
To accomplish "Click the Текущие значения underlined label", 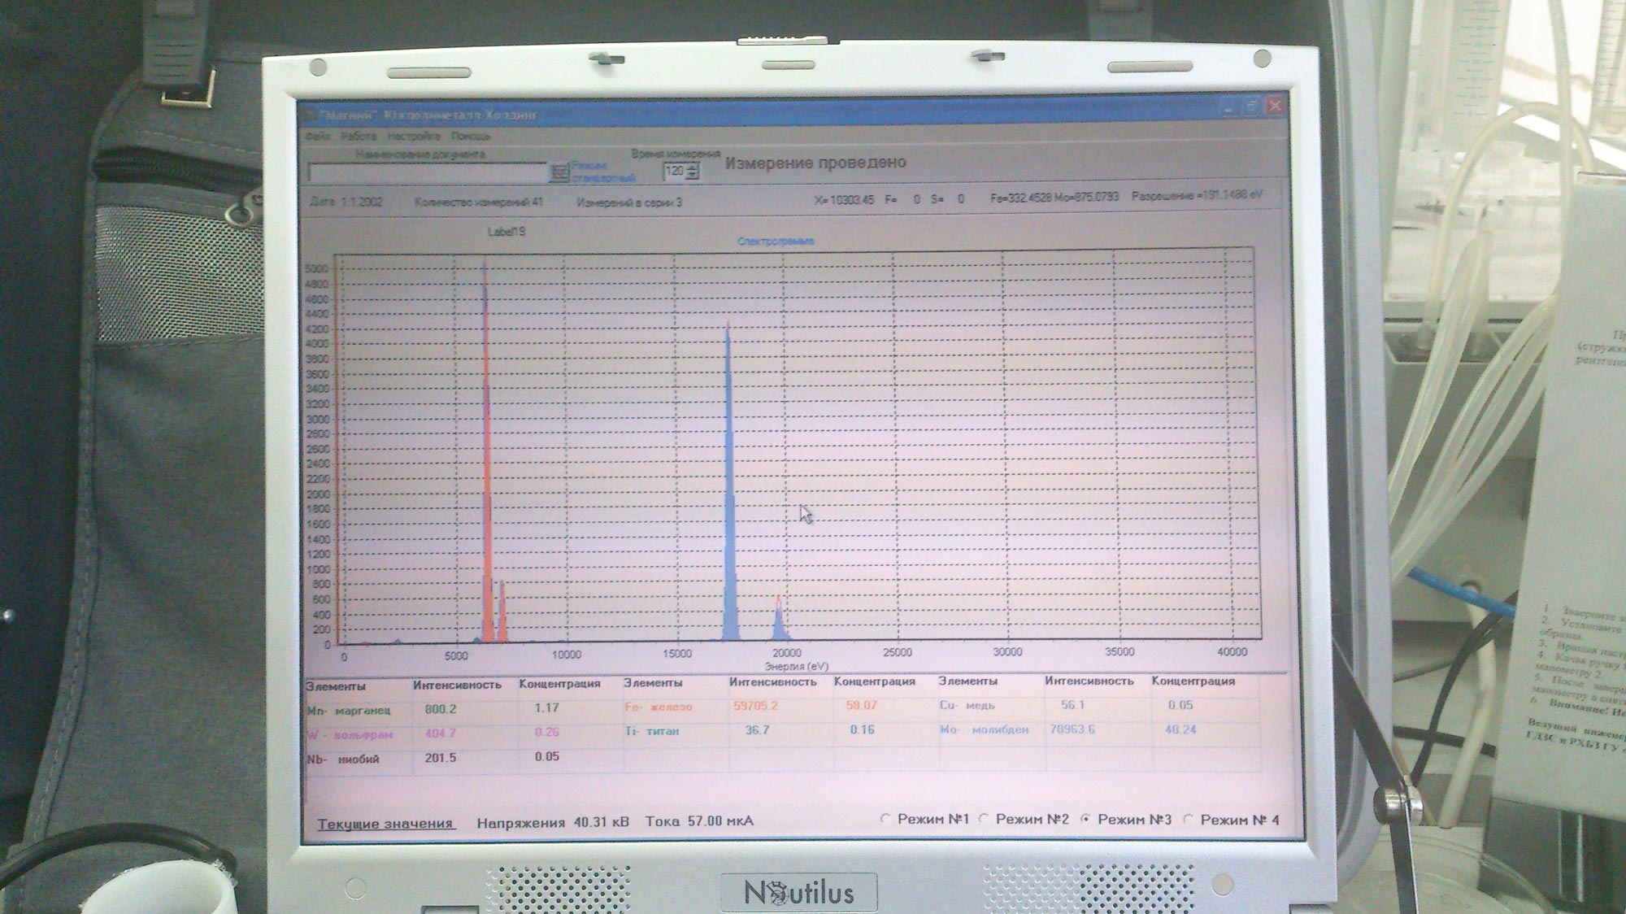I will tap(385, 824).
